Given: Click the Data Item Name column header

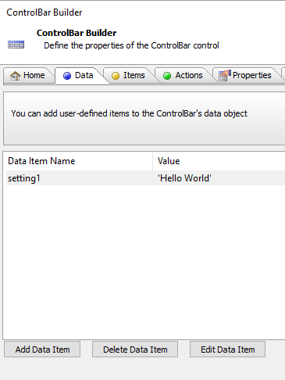Looking at the screenshot, I should click(x=79, y=161).
